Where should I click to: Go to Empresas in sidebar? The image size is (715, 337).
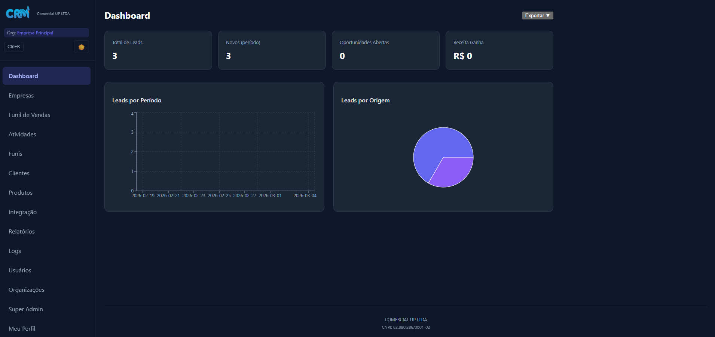point(21,96)
